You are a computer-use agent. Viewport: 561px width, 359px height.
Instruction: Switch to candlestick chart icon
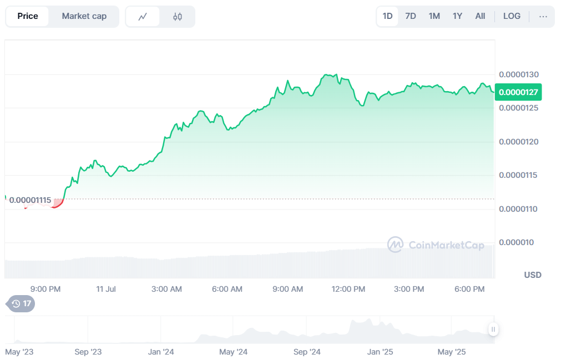click(178, 17)
